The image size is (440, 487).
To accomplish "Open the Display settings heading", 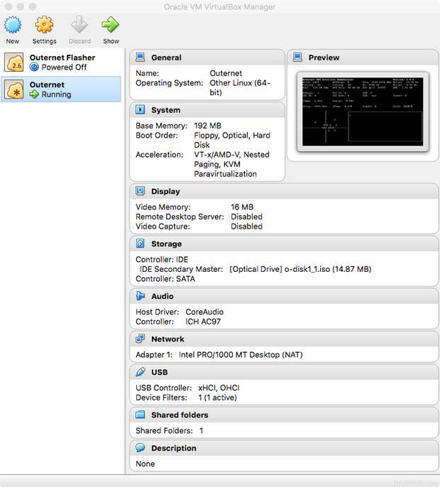I will 165,192.
